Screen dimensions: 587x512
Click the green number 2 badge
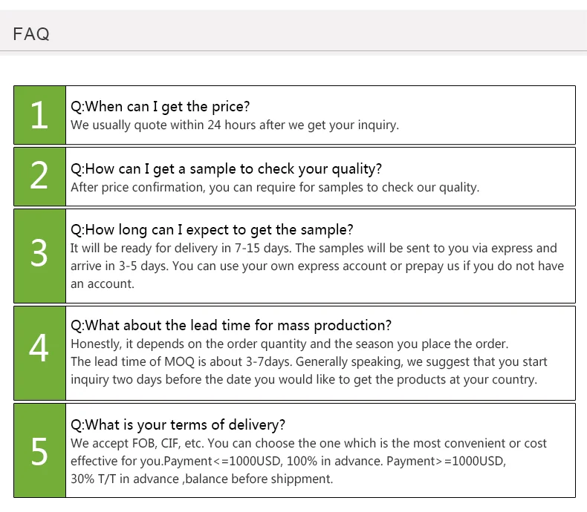(x=39, y=177)
